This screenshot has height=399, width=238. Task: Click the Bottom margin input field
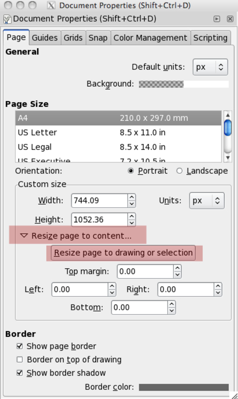coord(139,307)
